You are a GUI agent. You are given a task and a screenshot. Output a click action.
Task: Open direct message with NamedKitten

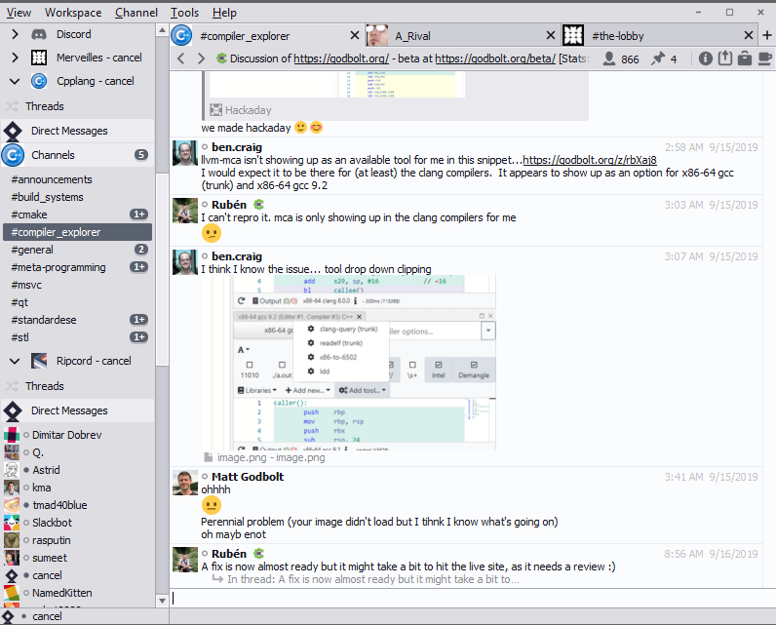coord(78,593)
